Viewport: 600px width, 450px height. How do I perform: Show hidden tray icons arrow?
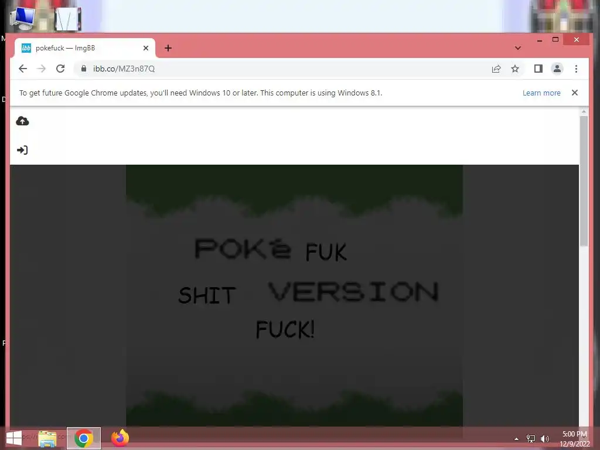click(x=516, y=439)
